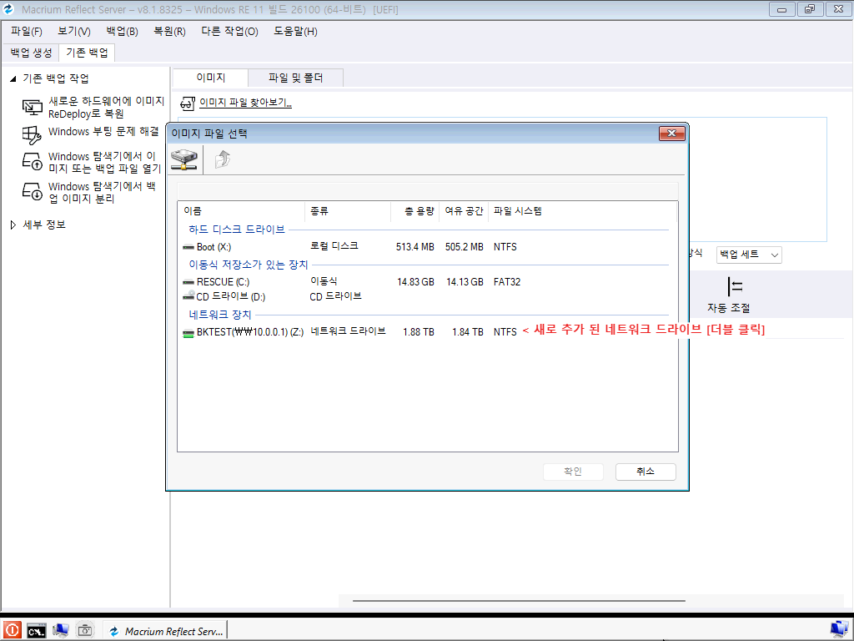Switch to the 이미지 tab
Viewport: 854px width, 641px height.
(211, 78)
